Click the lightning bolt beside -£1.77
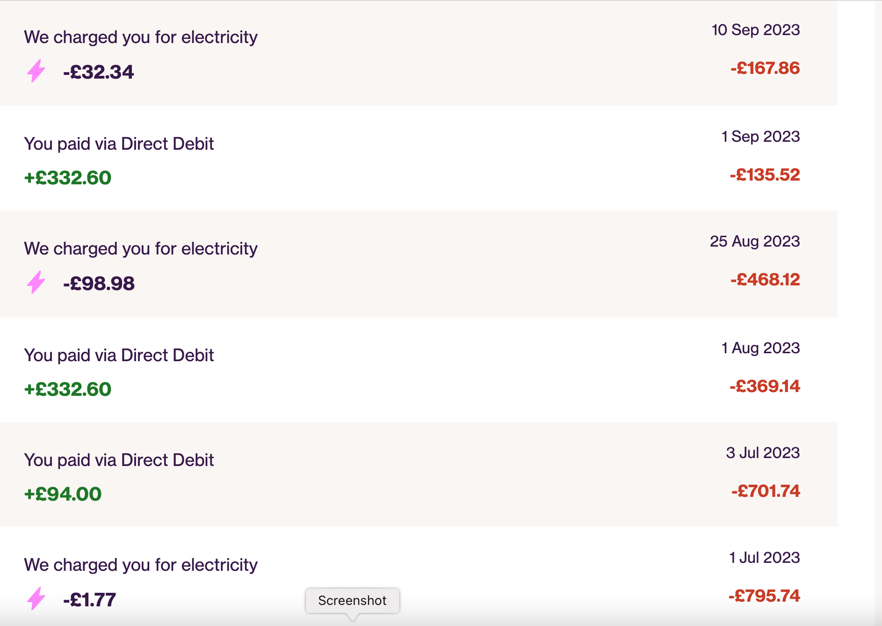 click(36, 598)
